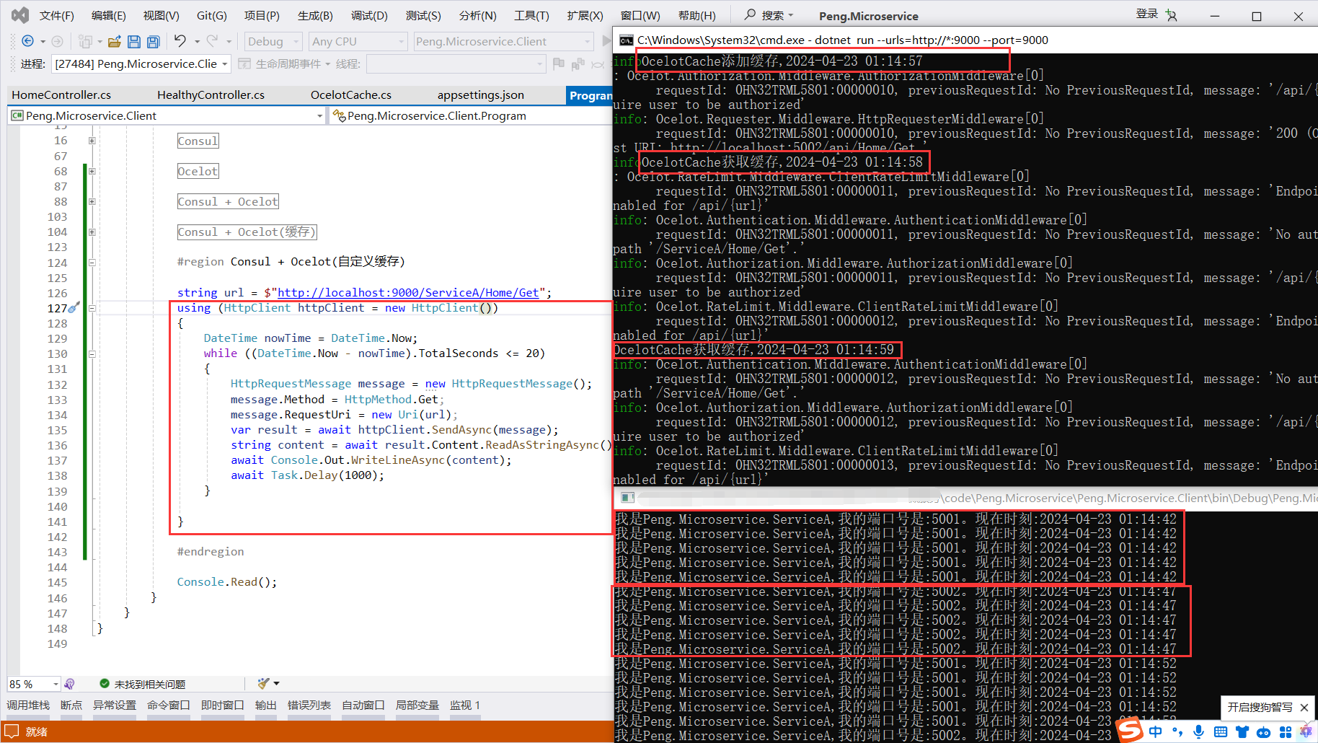The width and height of the screenshot is (1318, 743).
Task: Expand the collapsed Consul region on line 16
Action: click(92, 141)
